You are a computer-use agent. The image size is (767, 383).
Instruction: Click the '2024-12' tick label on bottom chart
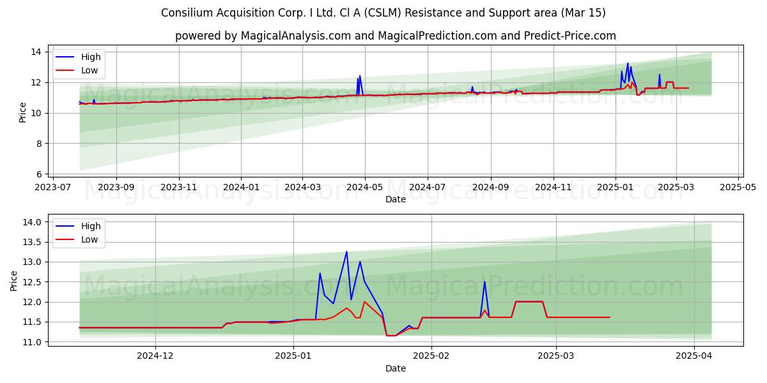click(155, 356)
